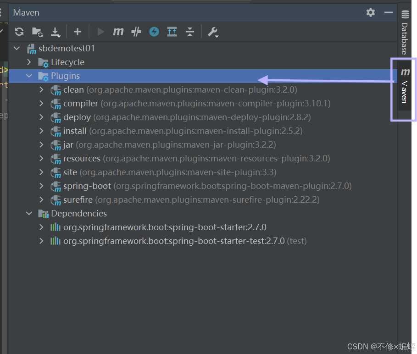The width and height of the screenshot is (417, 354).
Task: Expand the Lifecycle node
Action: [x=29, y=62]
